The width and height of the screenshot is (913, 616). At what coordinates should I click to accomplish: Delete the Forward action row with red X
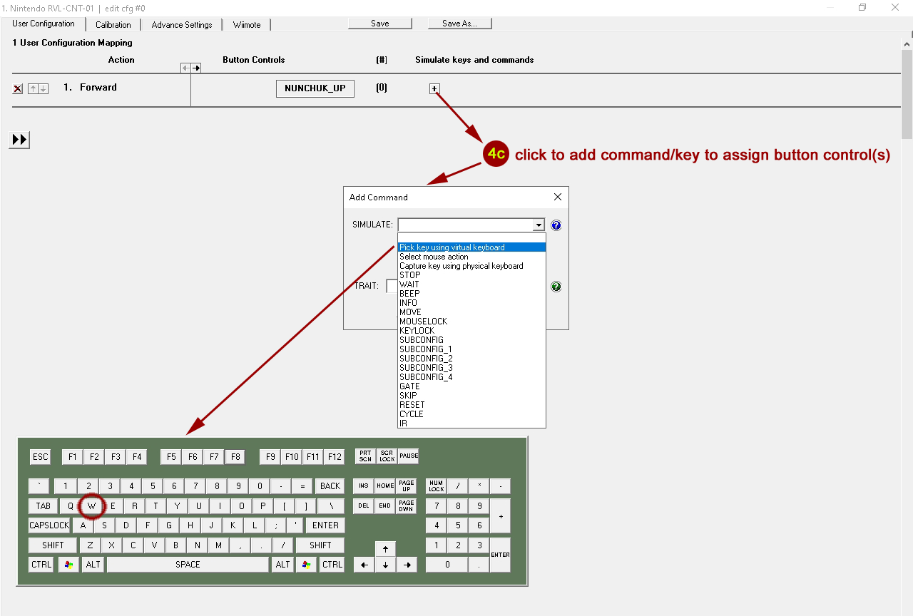click(x=18, y=89)
